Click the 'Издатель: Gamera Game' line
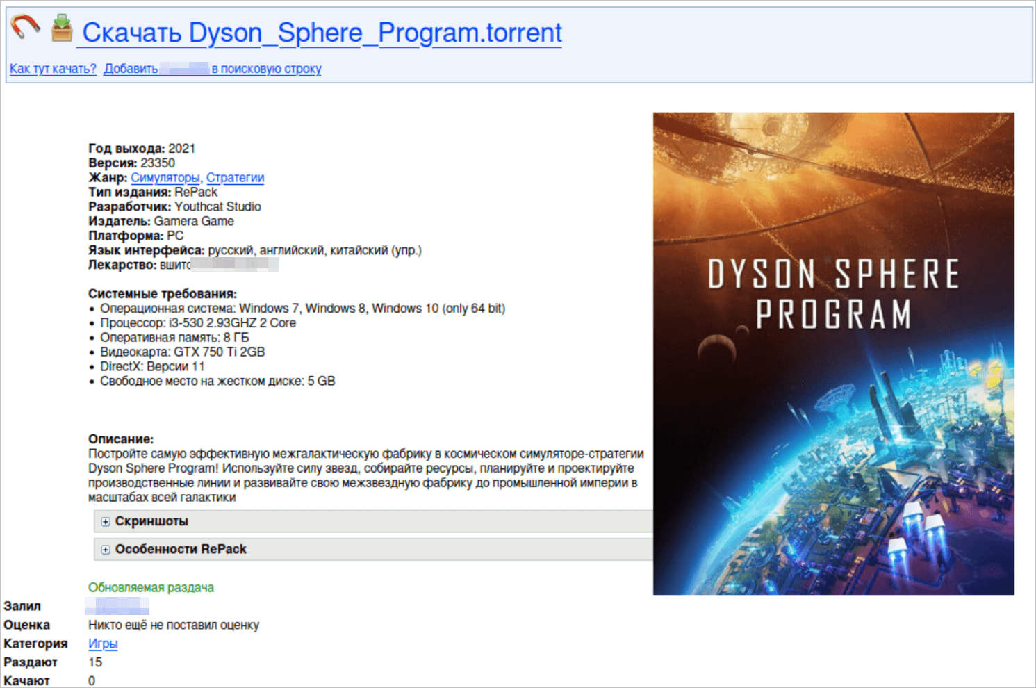1036x688 pixels. point(161,221)
